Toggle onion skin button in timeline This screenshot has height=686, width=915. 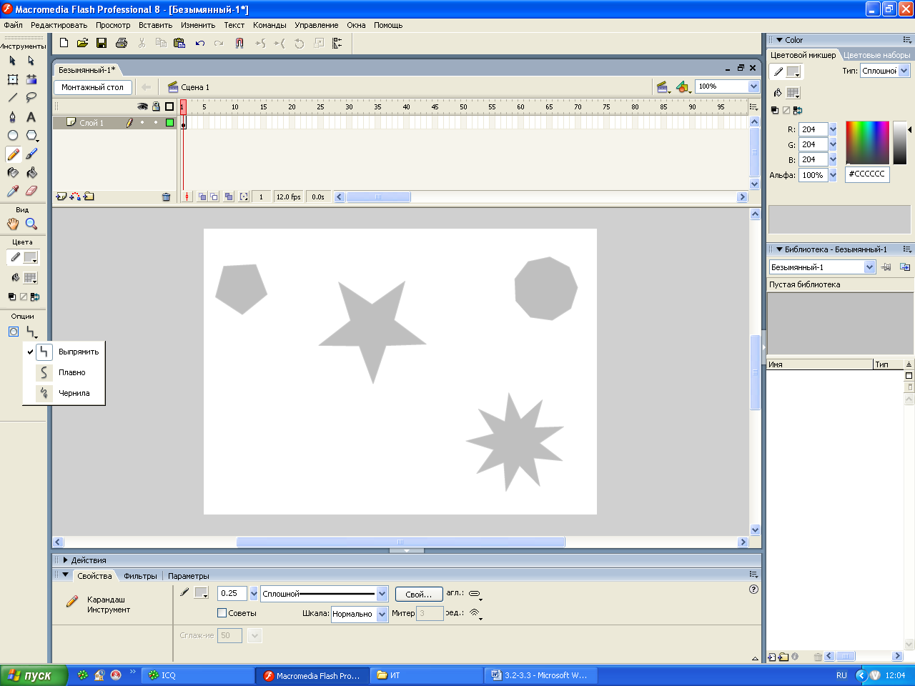(x=202, y=197)
